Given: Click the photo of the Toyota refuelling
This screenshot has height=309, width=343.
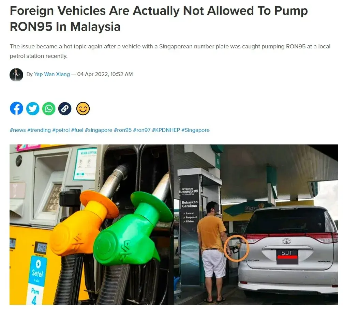Looking at the screenshot, I should [x=256, y=225].
